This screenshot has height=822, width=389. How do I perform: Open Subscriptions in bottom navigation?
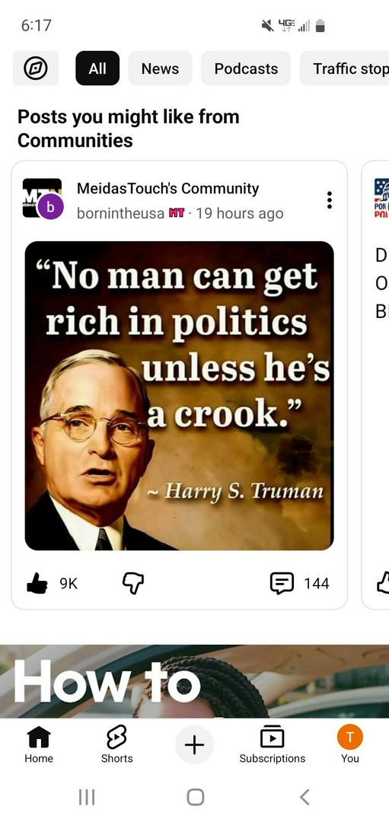(272, 744)
